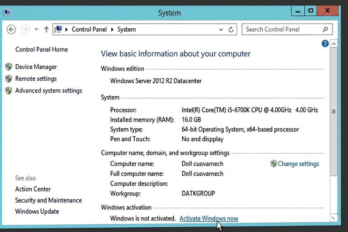Screen dimensions: 348x232
Task: Click the '16.0 GB' memory value
Action: [191, 119]
